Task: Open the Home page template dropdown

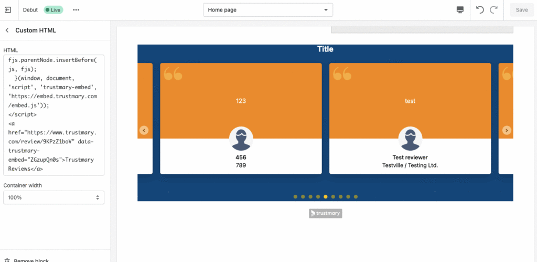Action: click(x=268, y=10)
